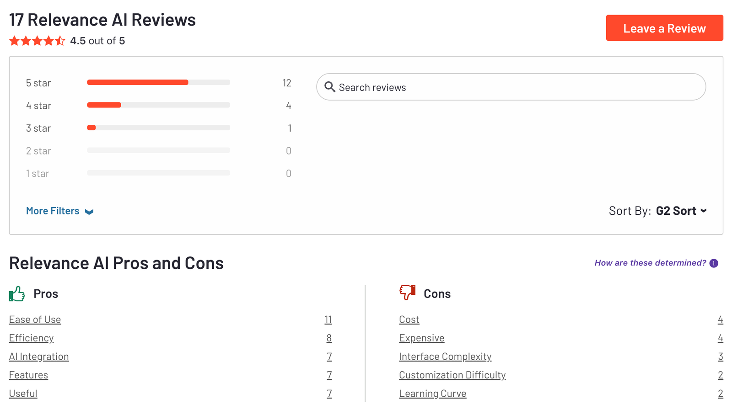The image size is (732, 410).
Task: Type in the Search reviews field
Action: coord(517,87)
